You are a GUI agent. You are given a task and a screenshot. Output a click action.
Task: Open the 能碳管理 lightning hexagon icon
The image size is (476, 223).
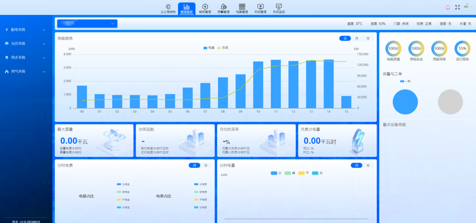(x=205, y=6)
